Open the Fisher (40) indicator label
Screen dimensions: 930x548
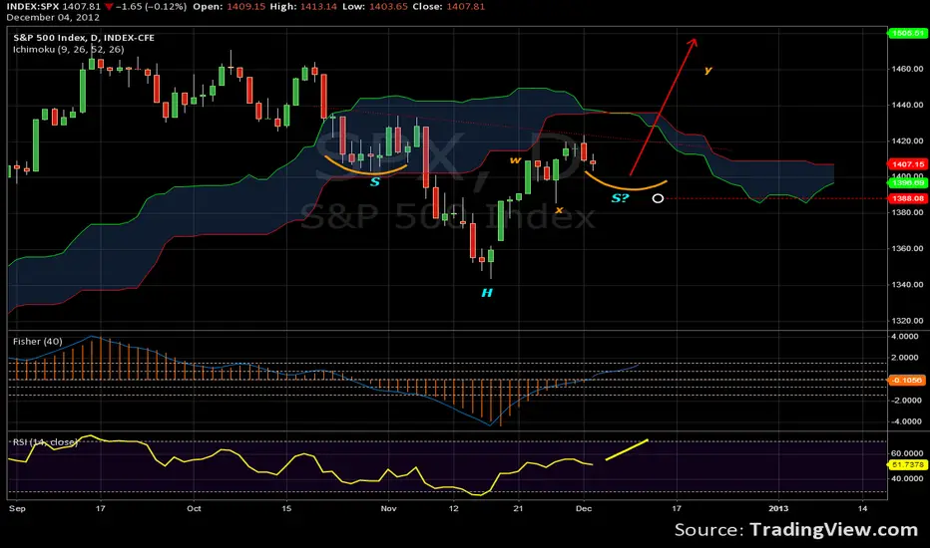[37, 341]
